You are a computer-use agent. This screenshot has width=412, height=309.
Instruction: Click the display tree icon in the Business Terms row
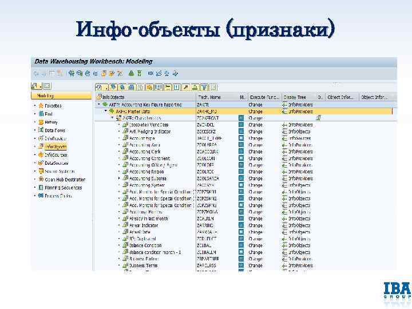[284, 266]
